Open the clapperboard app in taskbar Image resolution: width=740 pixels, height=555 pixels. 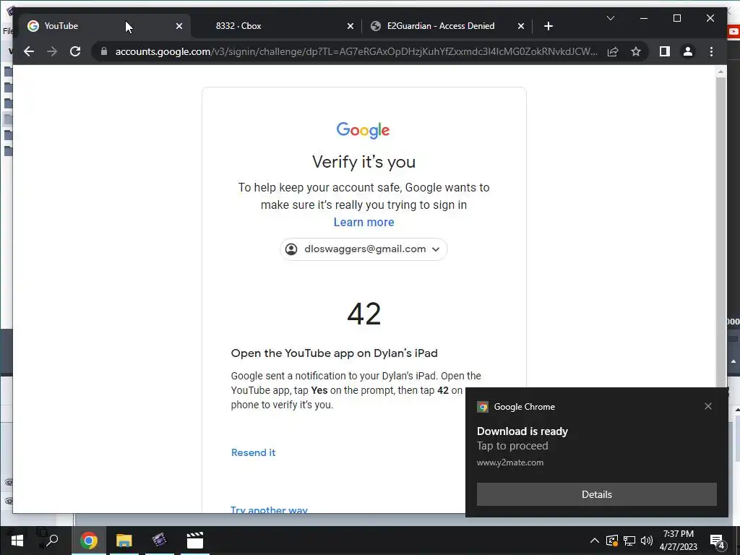(x=195, y=541)
